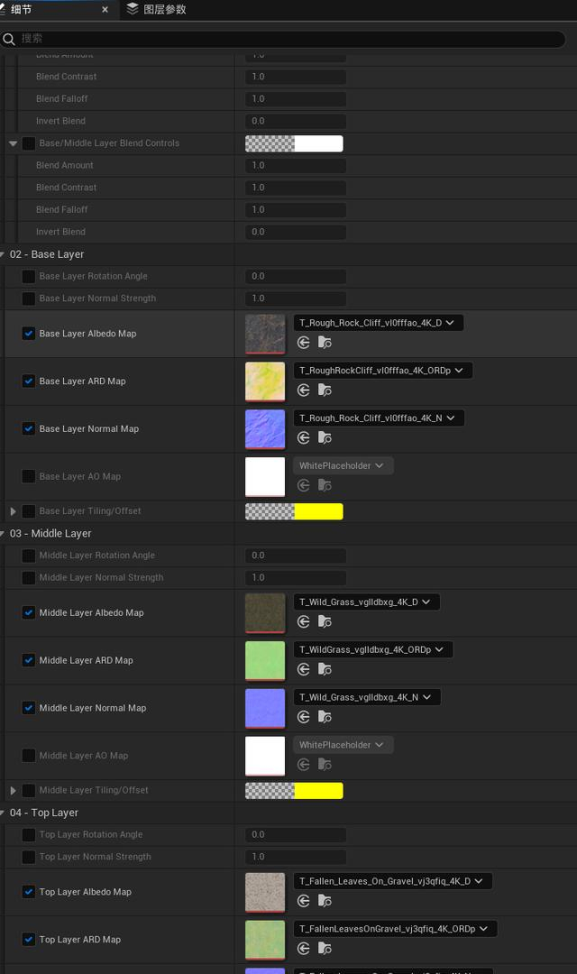Use selected asset for Top Layer ARD Map

click(303, 949)
